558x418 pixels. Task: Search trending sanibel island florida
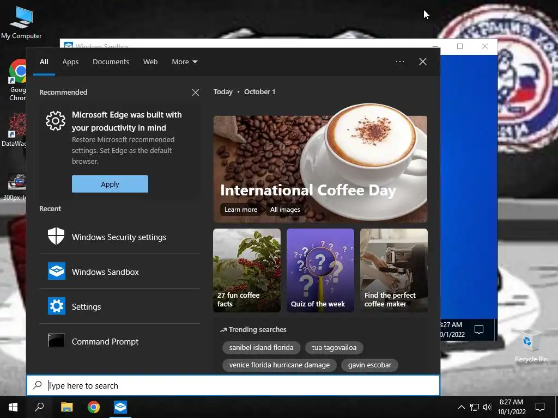click(x=261, y=348)
